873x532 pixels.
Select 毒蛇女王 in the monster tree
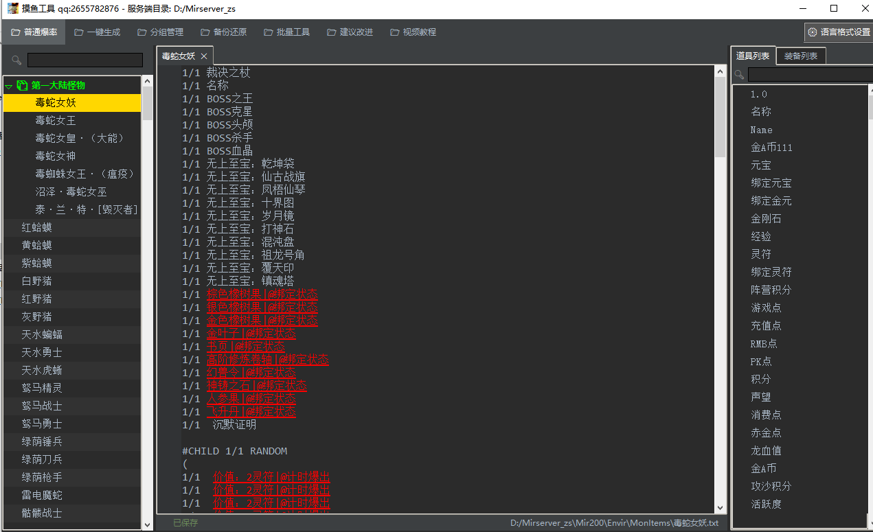(56, 120)
